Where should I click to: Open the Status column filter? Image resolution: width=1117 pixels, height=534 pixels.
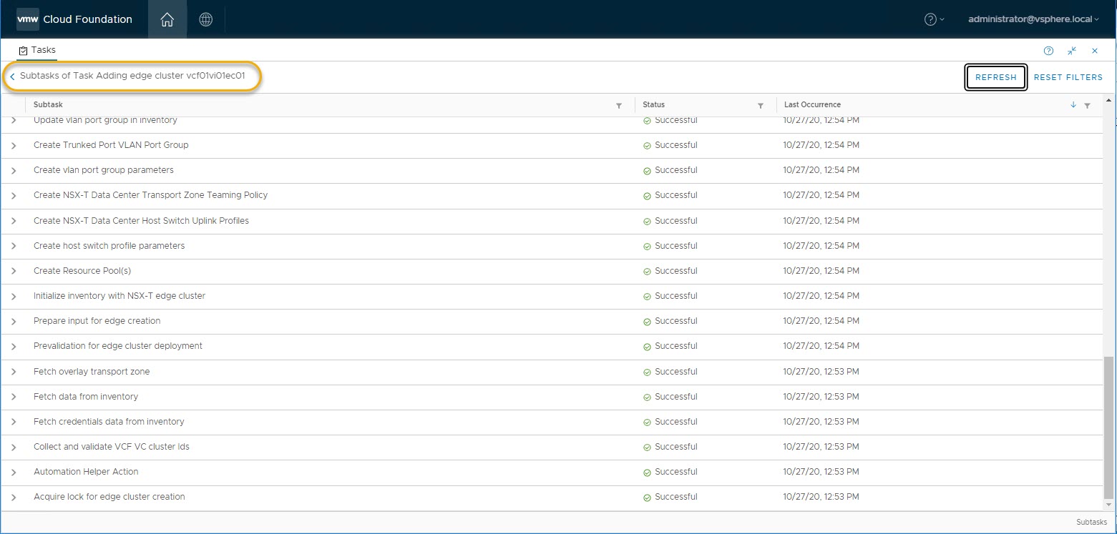pyautogui.click(x=761, y=105)
